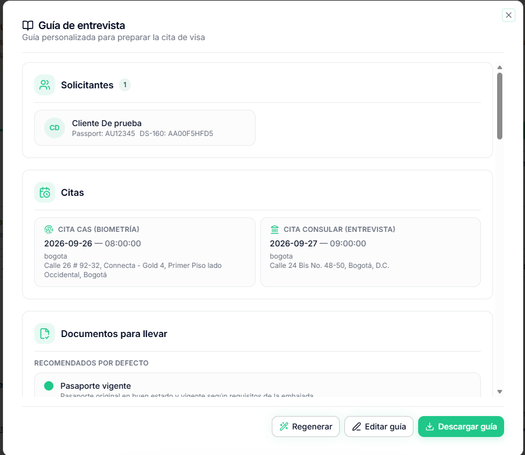Click the pencil icon in Editar guía
525x455 pixels.
[357, 426]
